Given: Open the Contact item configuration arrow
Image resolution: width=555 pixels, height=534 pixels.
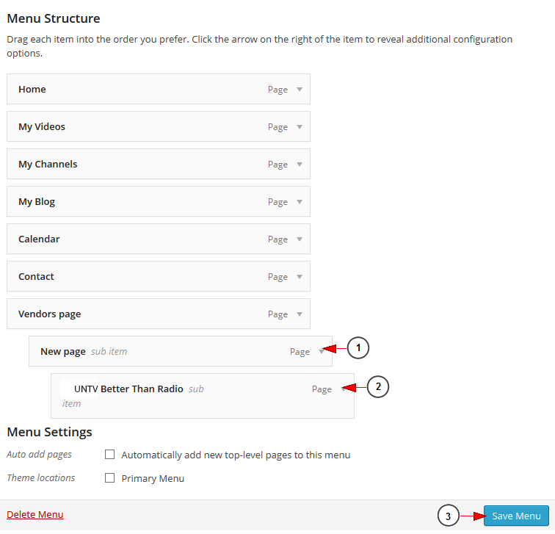Looking at the screenshot, I should [300, 277].
